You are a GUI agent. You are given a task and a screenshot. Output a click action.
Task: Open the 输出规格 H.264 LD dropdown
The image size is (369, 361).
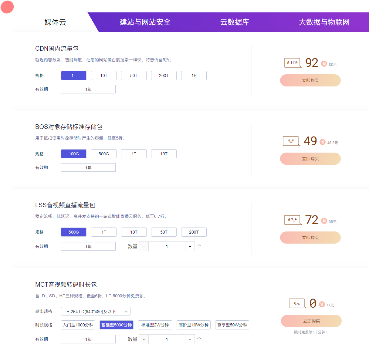[x=96, y=311]
